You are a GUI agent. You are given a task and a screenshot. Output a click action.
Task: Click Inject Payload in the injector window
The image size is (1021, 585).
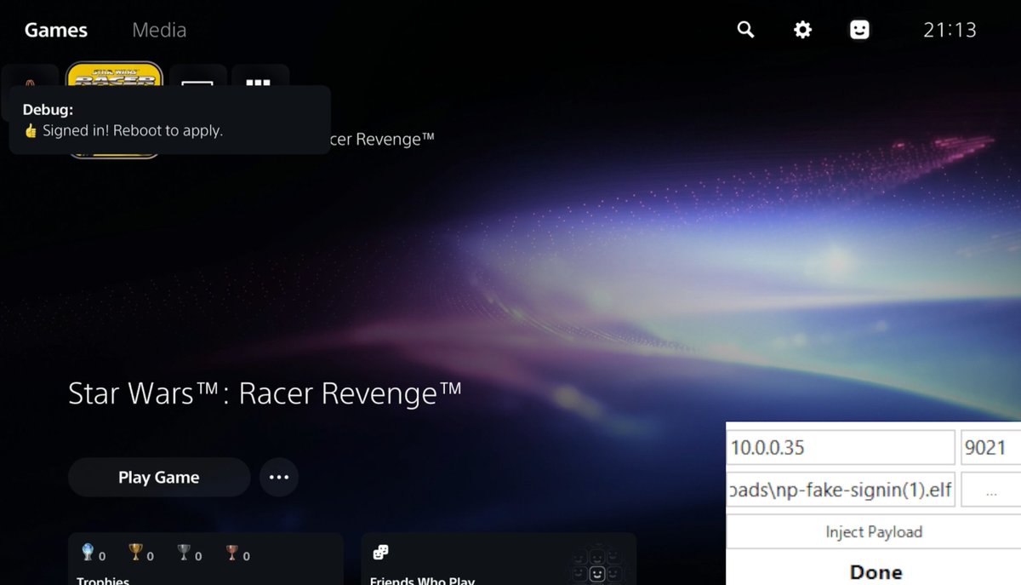[873, 531]
